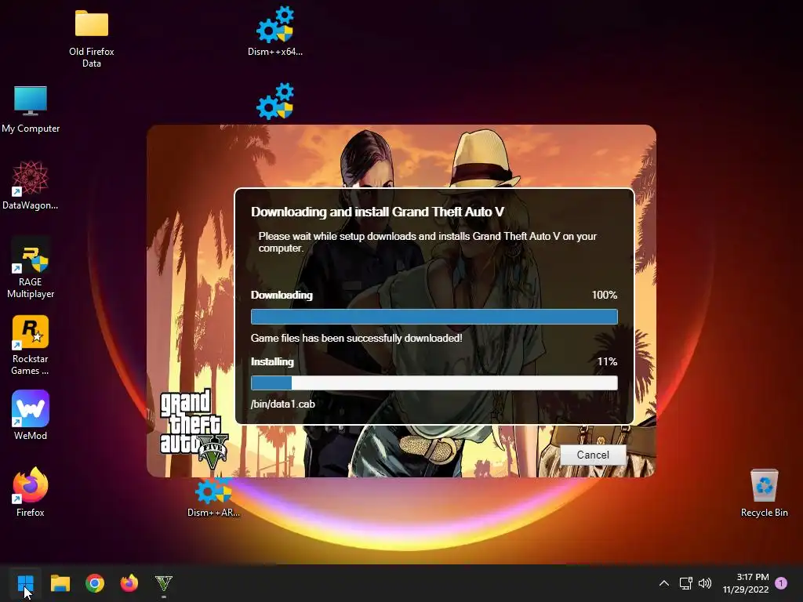The height and width of the screenshot is (602, 803).
Task: Select the DataWagon desktop shortcut
Action: pos(31,185)
